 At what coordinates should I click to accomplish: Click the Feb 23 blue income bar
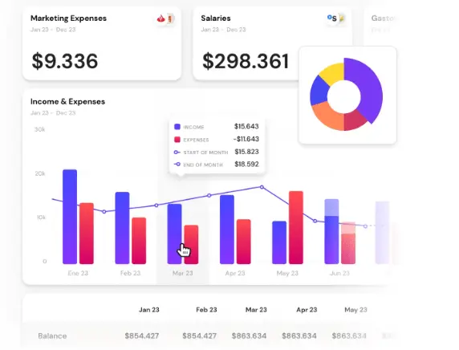pos(122,228)
